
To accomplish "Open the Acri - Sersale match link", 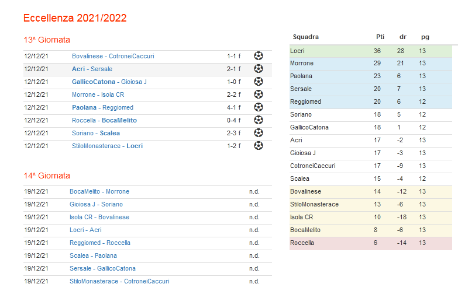I will click(92, 69).
